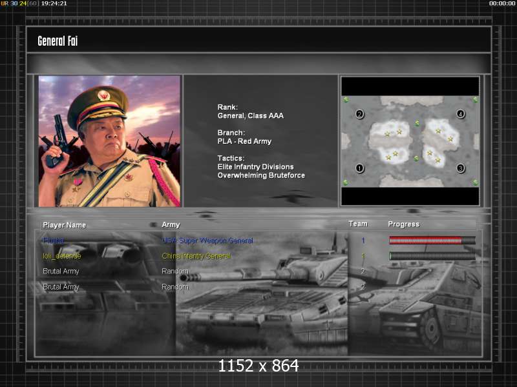
Task: Click the "China Infantry General" army entry
Action: tap(196, 255)
